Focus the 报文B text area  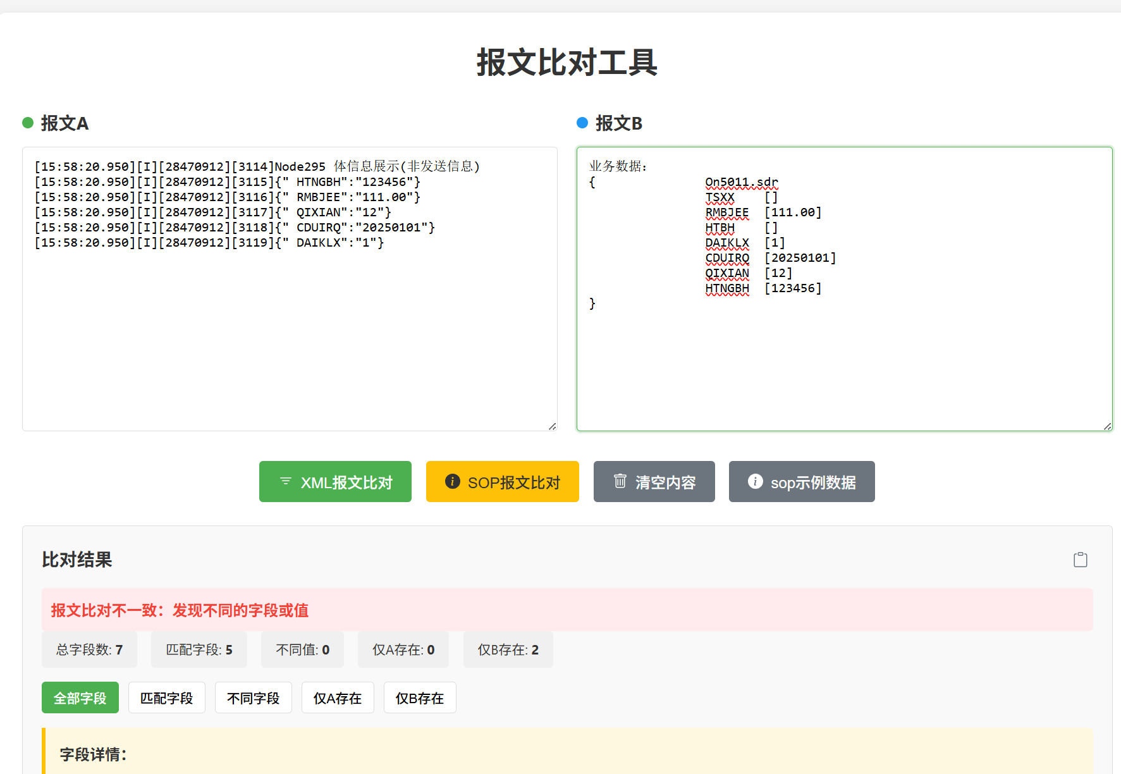(845, 289)
